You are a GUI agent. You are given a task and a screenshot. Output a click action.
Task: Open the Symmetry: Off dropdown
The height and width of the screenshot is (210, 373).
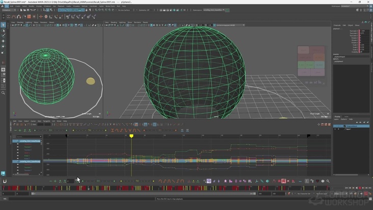(x=145, y=10)
